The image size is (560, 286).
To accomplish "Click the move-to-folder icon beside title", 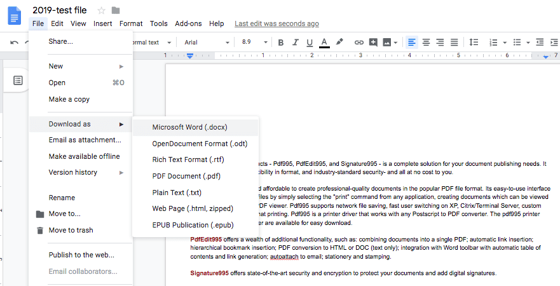I will click(x=115, y=11).
